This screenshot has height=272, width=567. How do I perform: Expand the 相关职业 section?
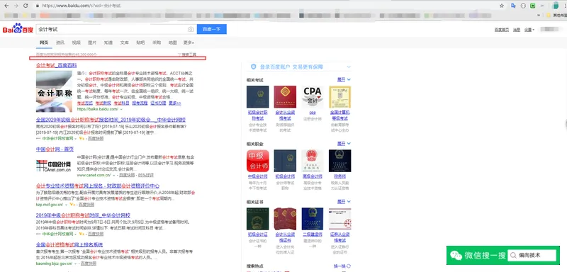(x=344, y=143)
